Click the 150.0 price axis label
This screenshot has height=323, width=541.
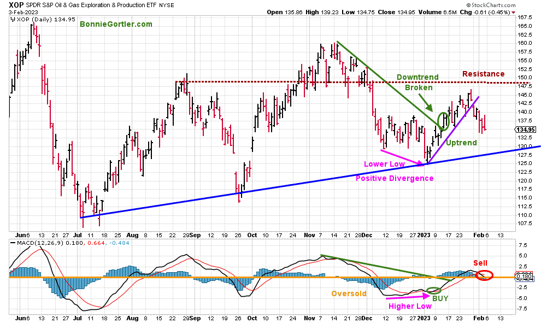click(x=525, y=78)
